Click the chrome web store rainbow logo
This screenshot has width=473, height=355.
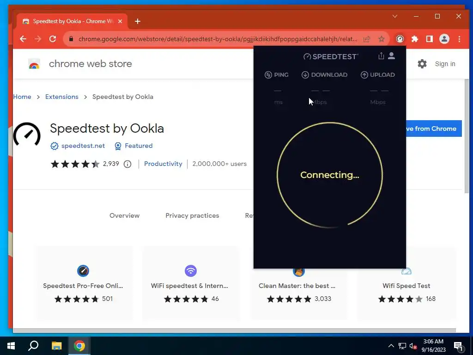pos(34,64)
